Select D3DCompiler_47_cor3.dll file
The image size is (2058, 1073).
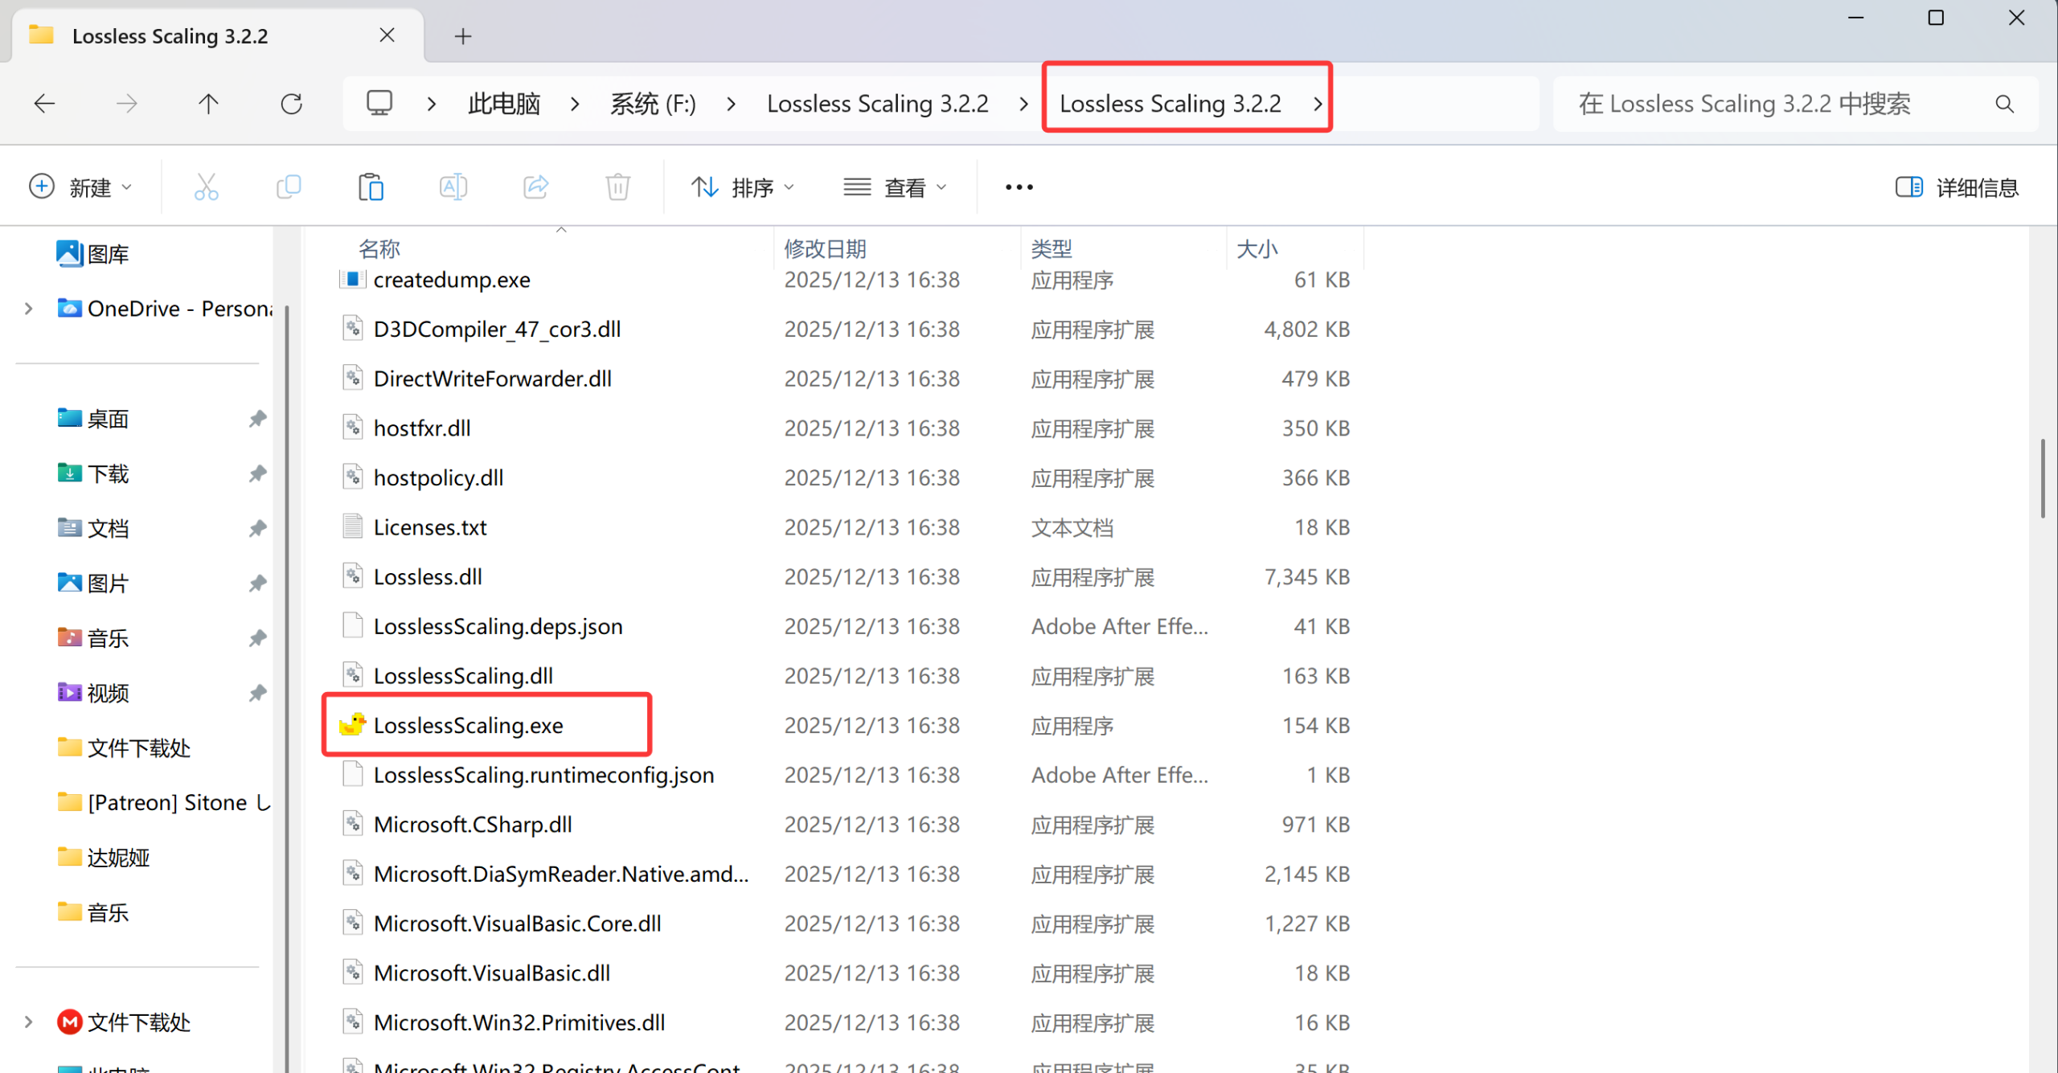tap(497, 329)
